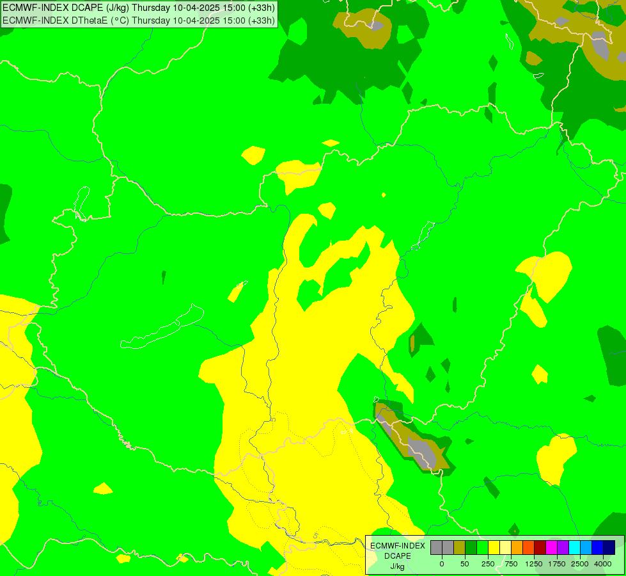Click the DCAPE (J/kg) header line
This screenshot has height=576, width=626.
pos(139,8)
